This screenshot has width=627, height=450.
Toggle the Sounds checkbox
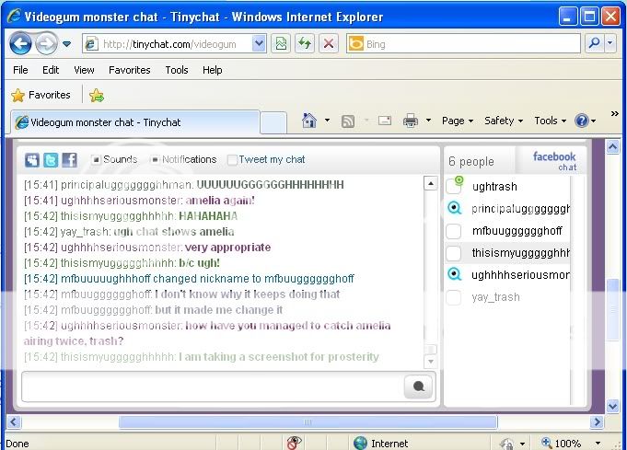pos(96,160)
